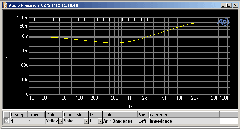Click the yellow trace at its 500 Hz dip
The width and height of the screenshot is (240, 129).
click(114, 43)
